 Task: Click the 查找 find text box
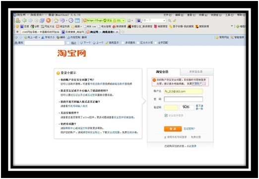coord(44,43)
